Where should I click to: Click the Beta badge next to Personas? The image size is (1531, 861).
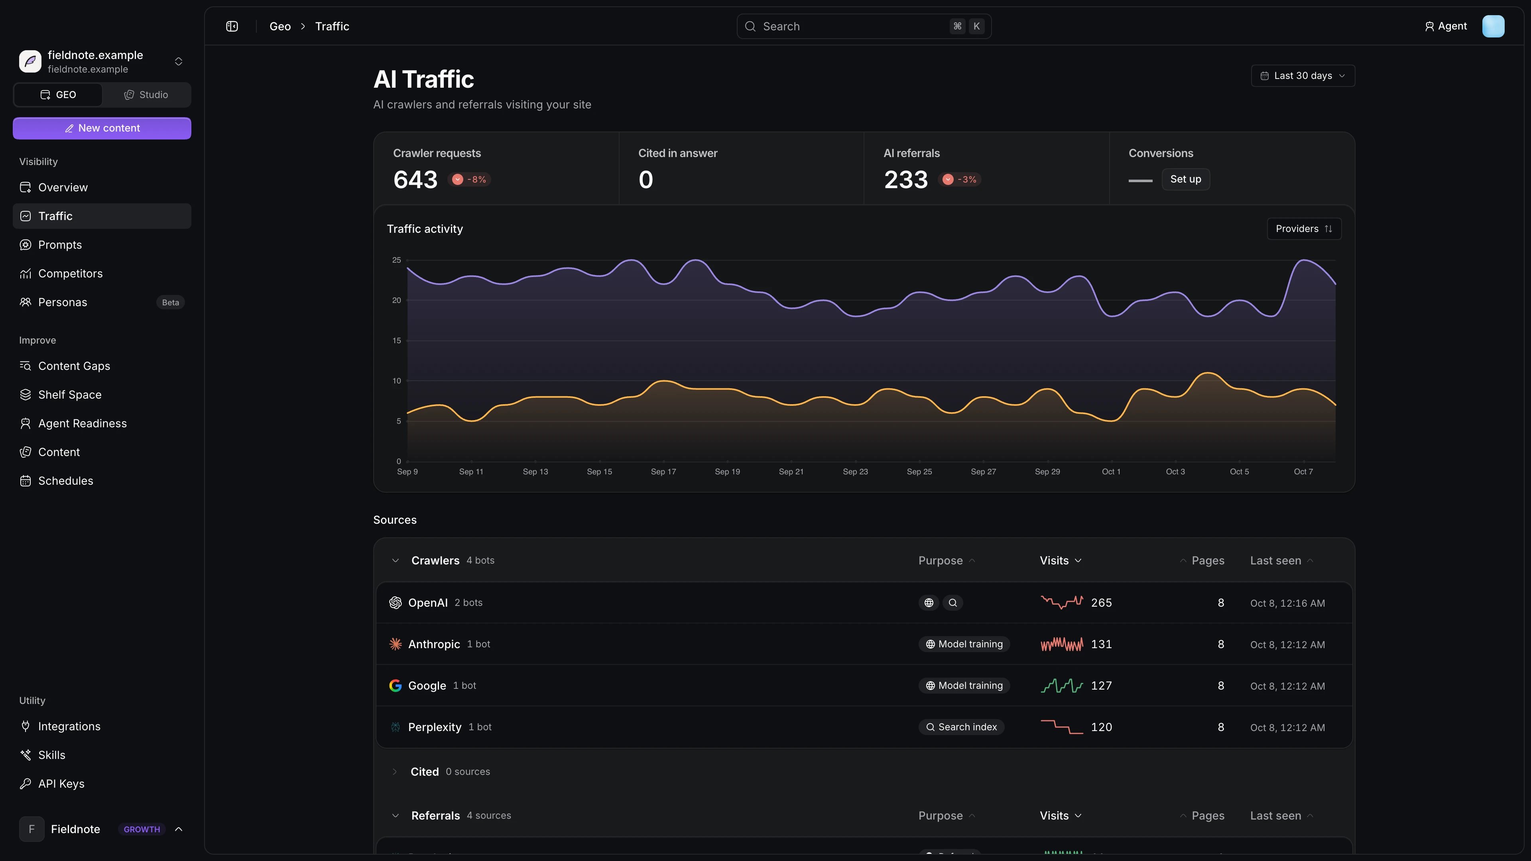[x=171, y=303]
